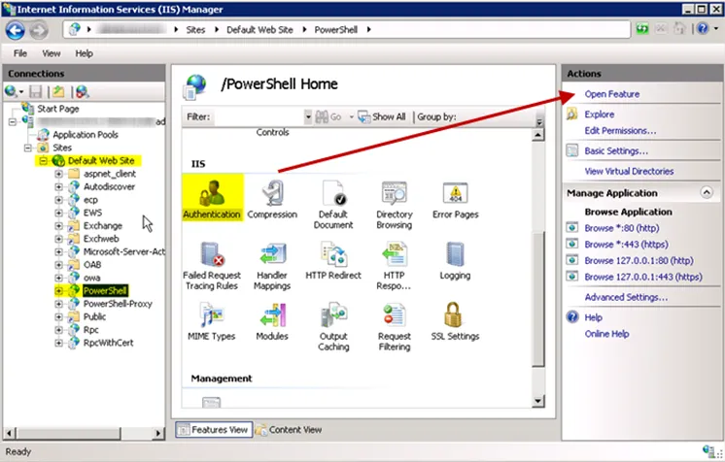Open Basic Settings action
Screen dimensions: 725x462
pyautogui.click(x=616, y=151)
